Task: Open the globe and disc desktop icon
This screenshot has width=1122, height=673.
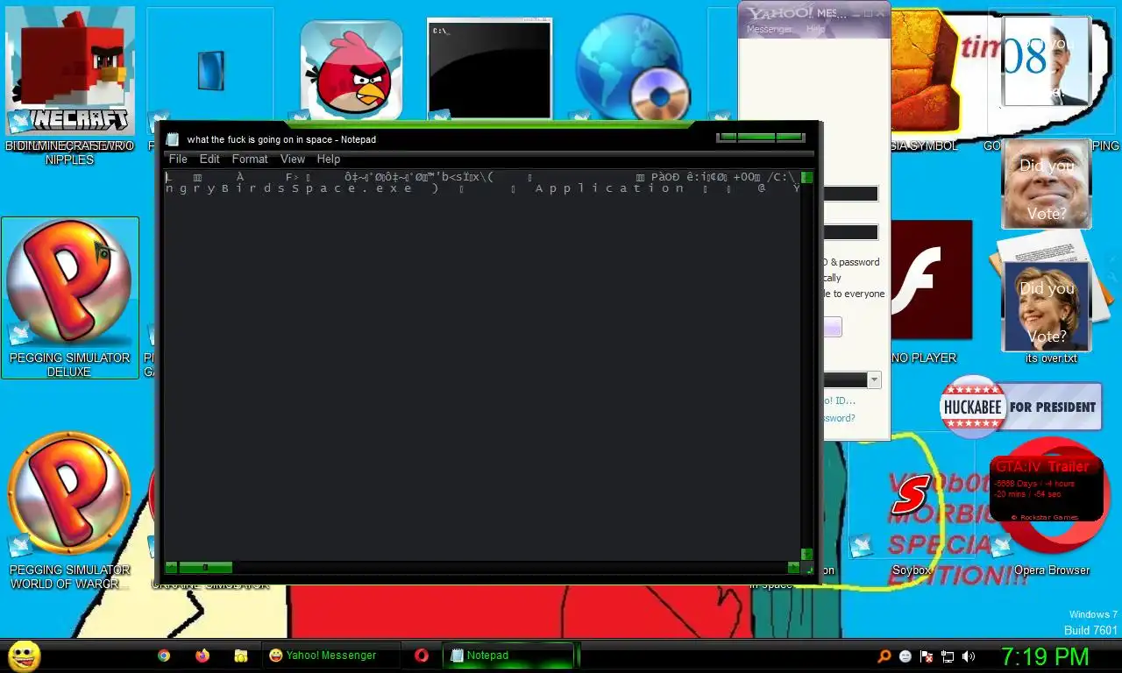Action: [632, 67]
